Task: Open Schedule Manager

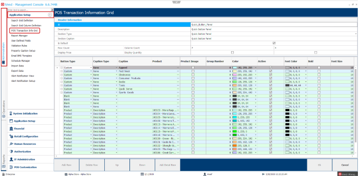Action: 21,61
